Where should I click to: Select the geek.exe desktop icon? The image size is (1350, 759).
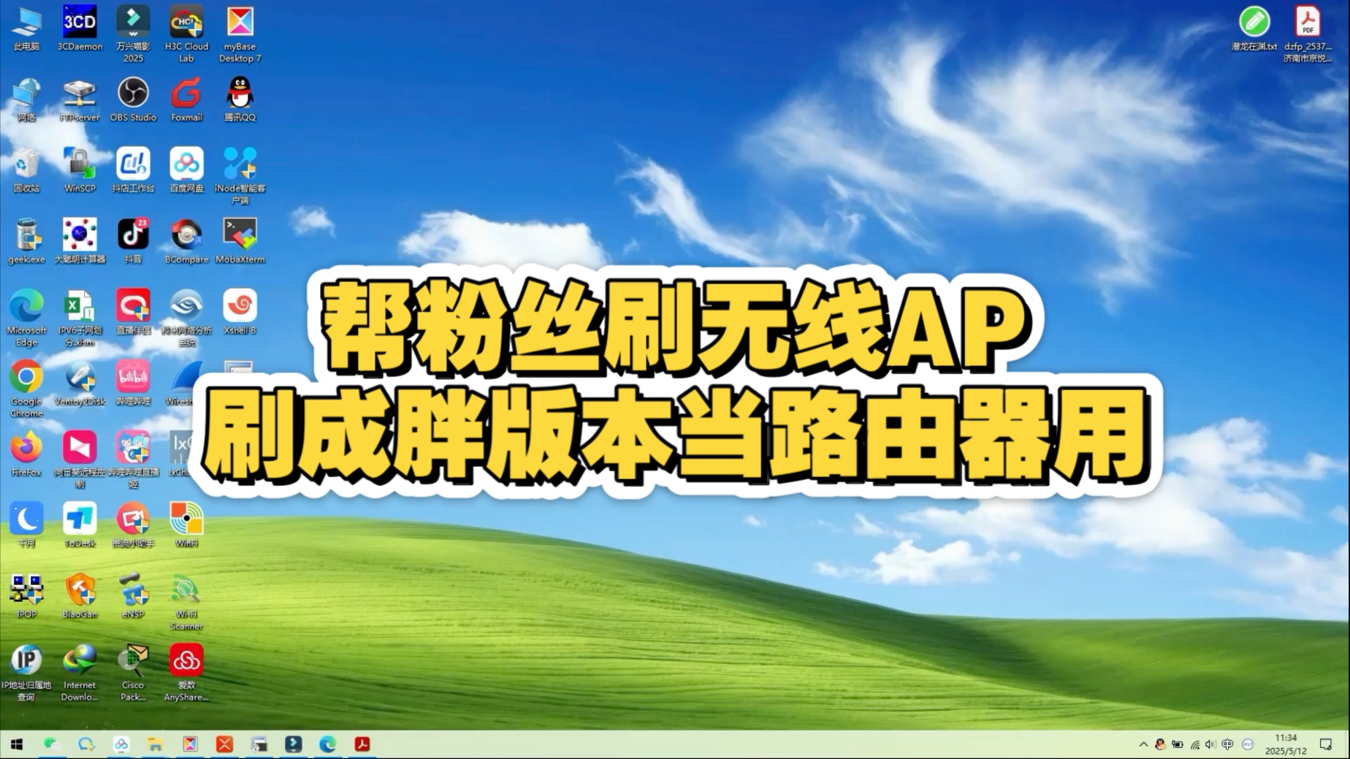26,241
